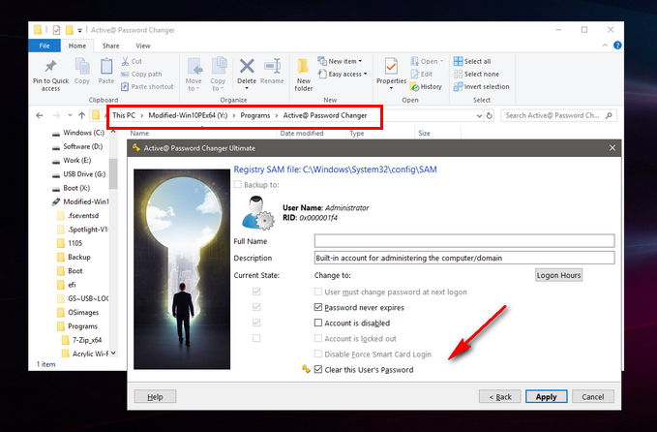The width and height of the screenshot is (657, 432).
Task: Uncheck Password never expires
Action: pos(318,307)
